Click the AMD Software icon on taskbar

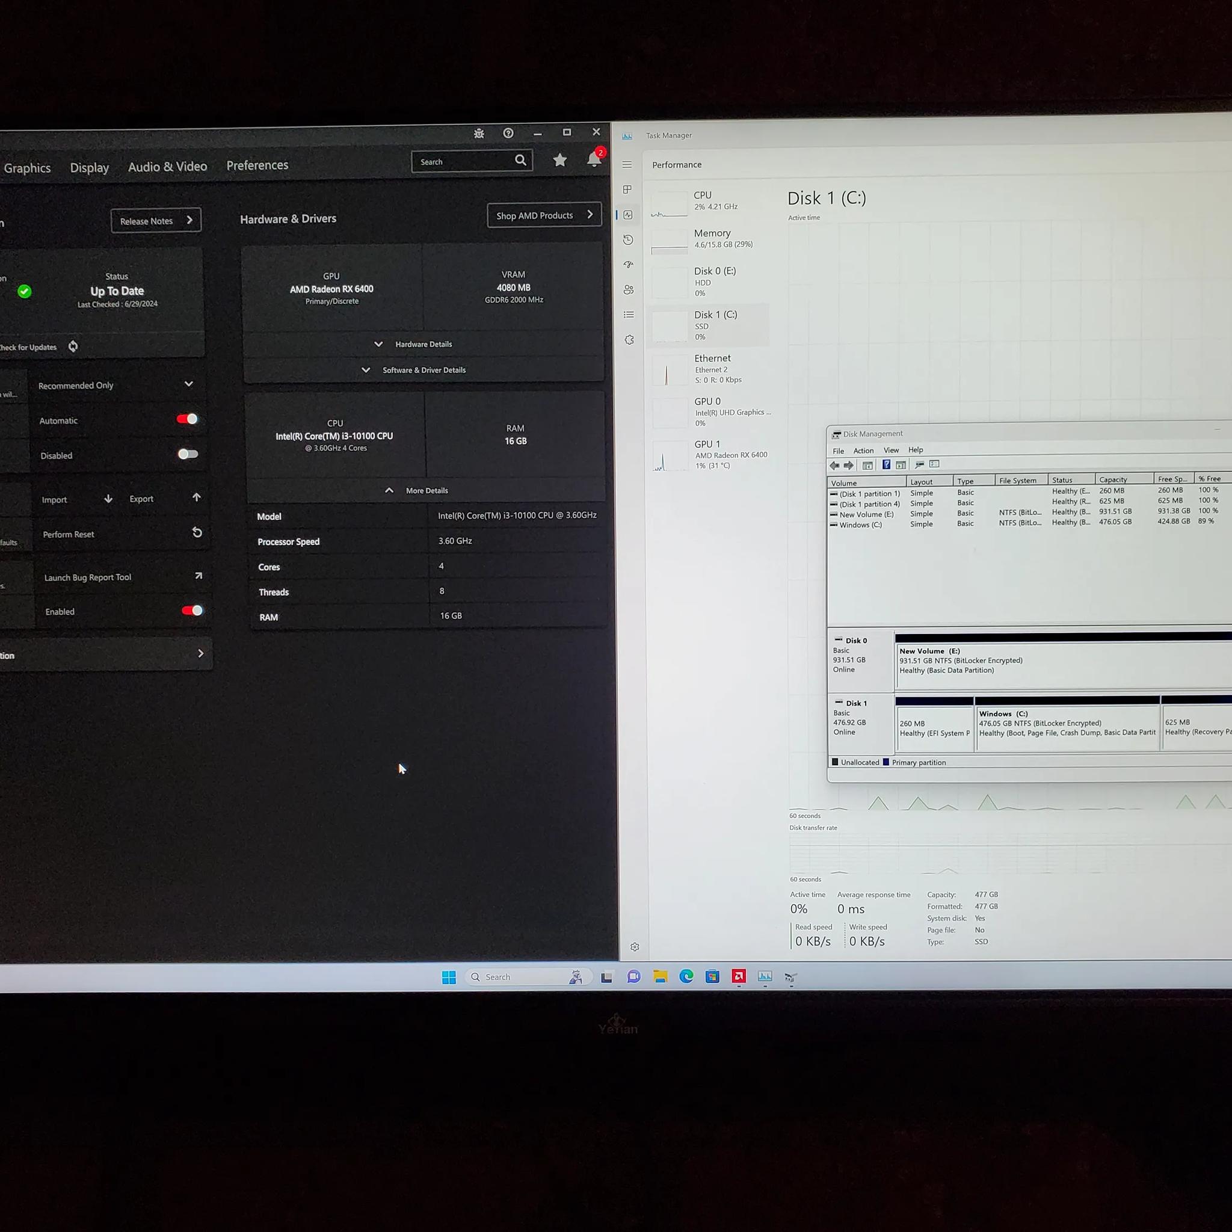click(x=739, y=976)
